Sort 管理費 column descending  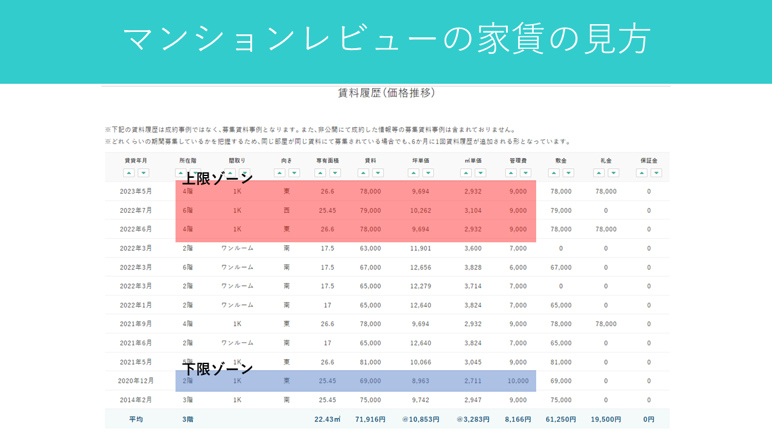pos(525,173)
